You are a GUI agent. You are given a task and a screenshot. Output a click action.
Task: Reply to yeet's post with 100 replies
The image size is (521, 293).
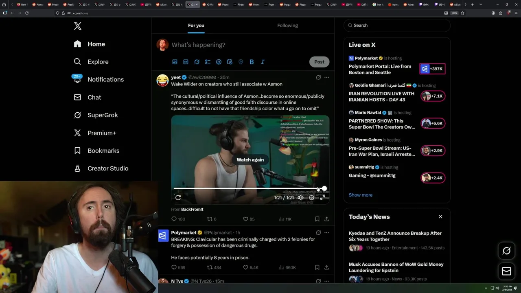pyautogui.click(x=178, y=219)
